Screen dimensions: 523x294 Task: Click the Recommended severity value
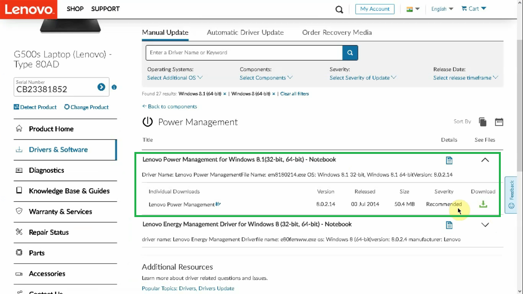(x=444, y=204)
